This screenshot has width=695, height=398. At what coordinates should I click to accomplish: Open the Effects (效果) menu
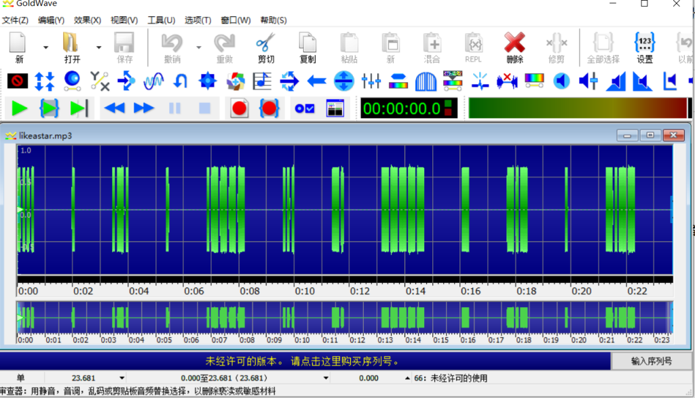click(x=87, y=20)
